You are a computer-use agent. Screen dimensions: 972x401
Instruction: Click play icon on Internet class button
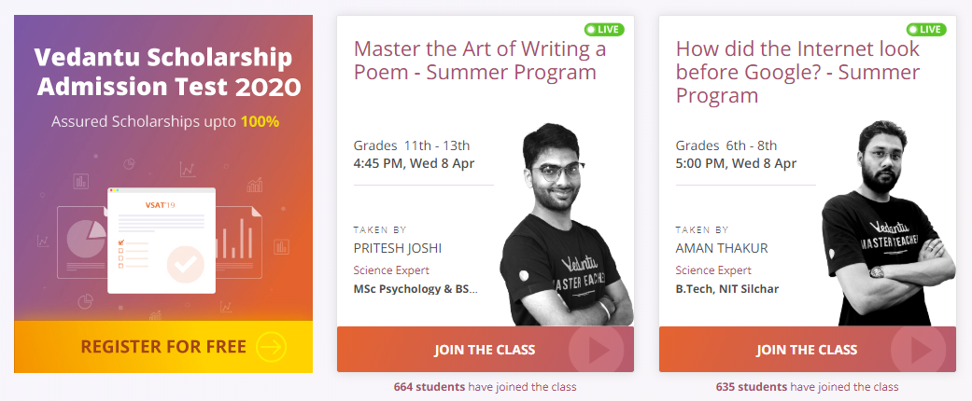(x=919, y=350)
